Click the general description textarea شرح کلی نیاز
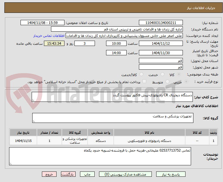Image resolution: width=223 pixels, height=182 pixels. [112, 97]
